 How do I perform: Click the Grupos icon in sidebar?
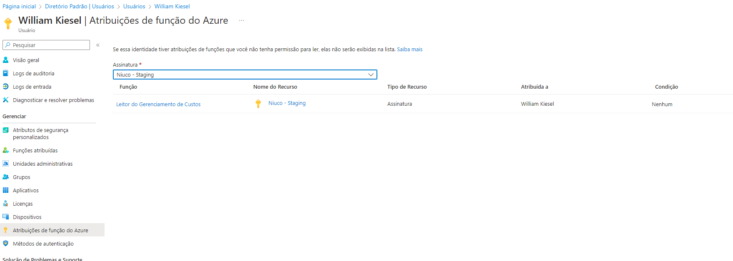[x=5, y=177]
